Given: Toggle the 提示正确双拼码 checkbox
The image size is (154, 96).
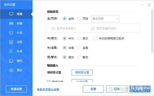Looking at the screenshot, I should pyautogui.click(x=93, y=29).
